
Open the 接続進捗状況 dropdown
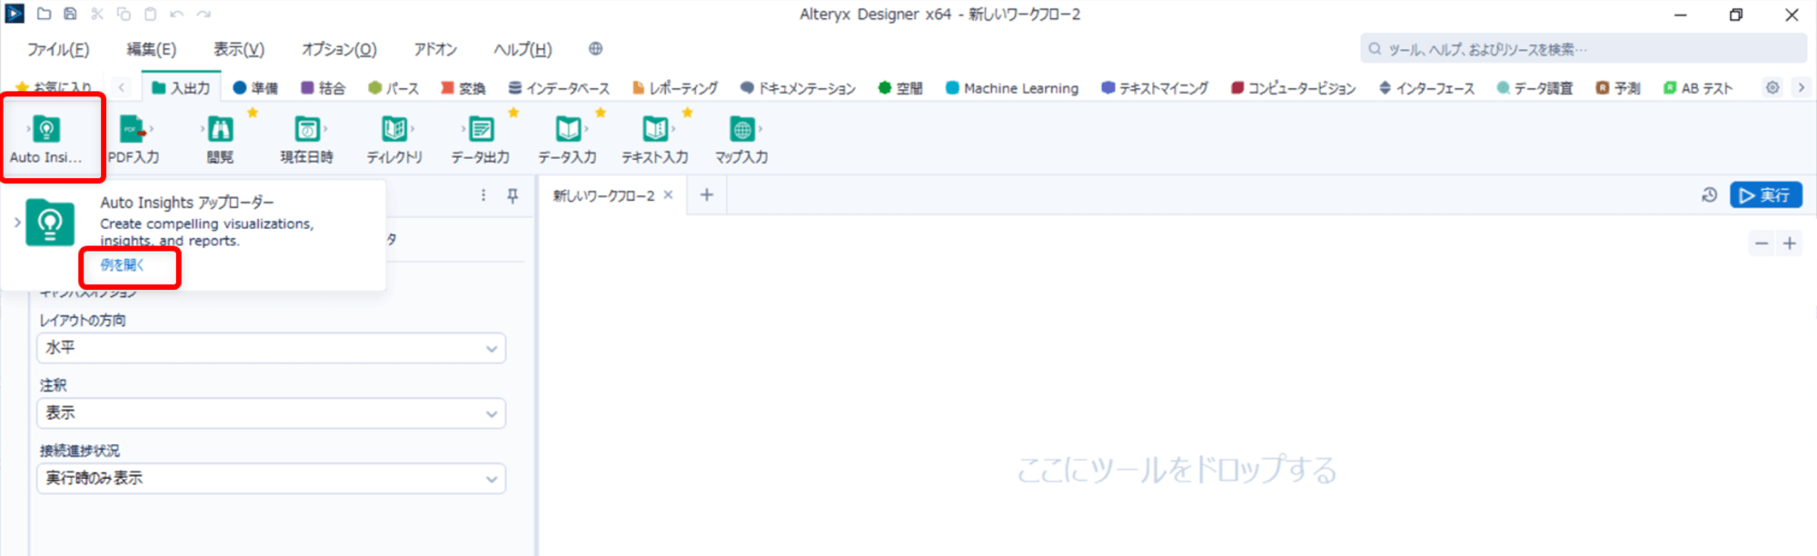[271, 479]
